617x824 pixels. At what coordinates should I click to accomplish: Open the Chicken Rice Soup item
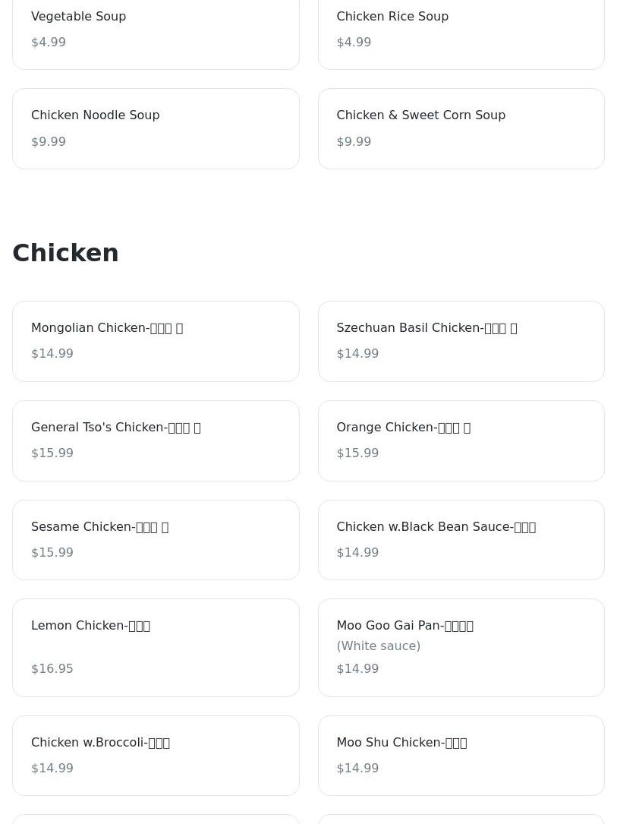(x=461, y=30)
